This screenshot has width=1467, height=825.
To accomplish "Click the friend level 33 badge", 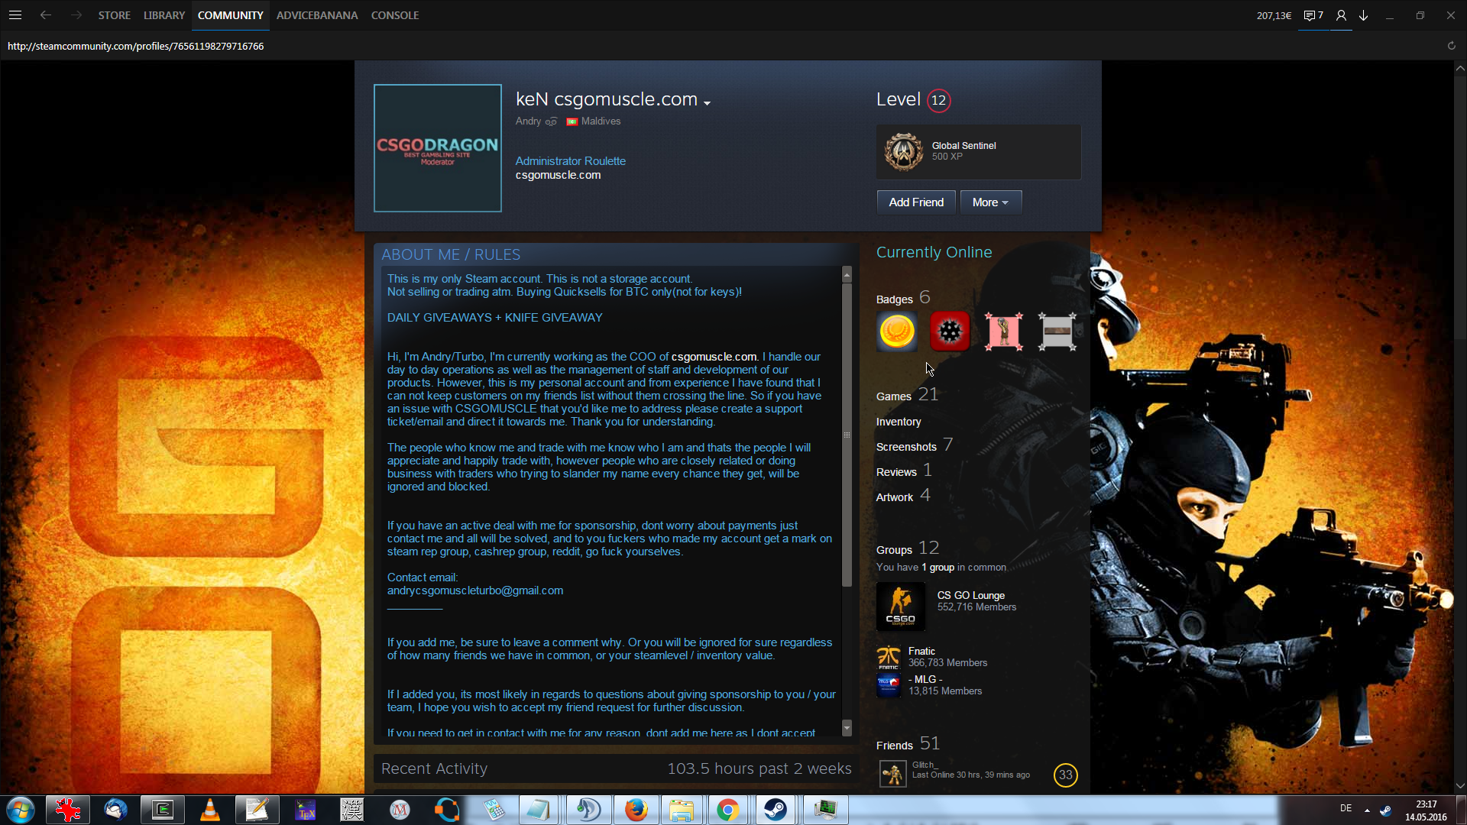I will tap(1065, 775).
